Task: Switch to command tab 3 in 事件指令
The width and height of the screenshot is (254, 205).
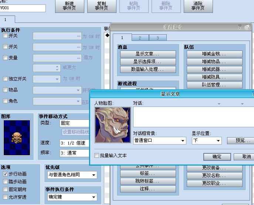Action: tap(158, 38)
